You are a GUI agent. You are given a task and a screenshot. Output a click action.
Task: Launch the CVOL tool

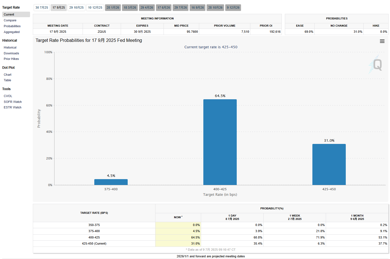pos(8,96)
